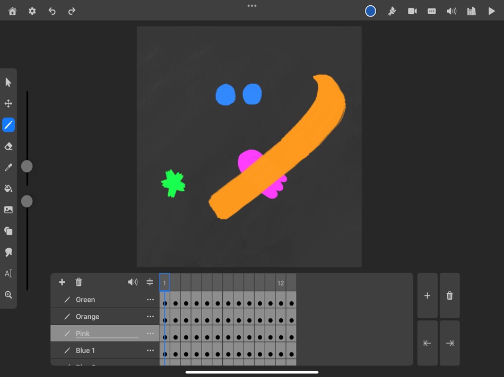Click the upper brush size slider handle

click(x=27, y=166)
